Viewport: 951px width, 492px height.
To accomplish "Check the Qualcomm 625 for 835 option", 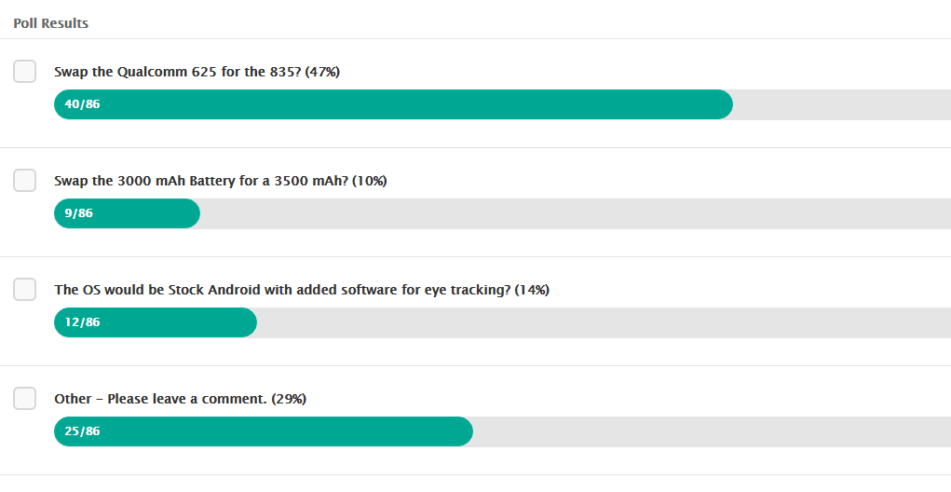I will tap(25, 72).
